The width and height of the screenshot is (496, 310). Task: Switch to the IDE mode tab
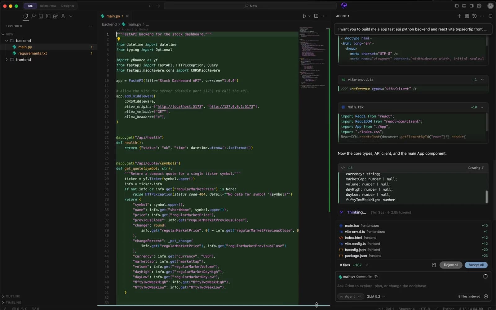[x=30, y=6]
